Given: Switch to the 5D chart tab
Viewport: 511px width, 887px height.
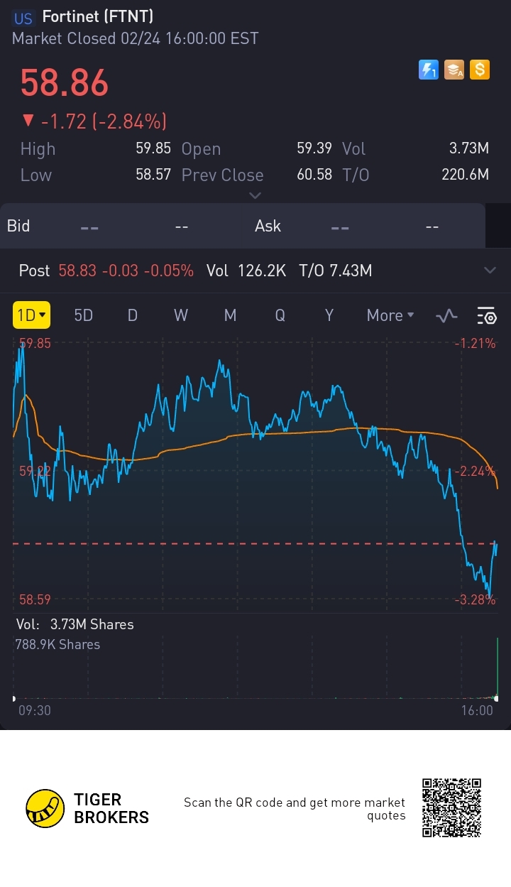Looking at the screenshot, I should tap(84, 315).
